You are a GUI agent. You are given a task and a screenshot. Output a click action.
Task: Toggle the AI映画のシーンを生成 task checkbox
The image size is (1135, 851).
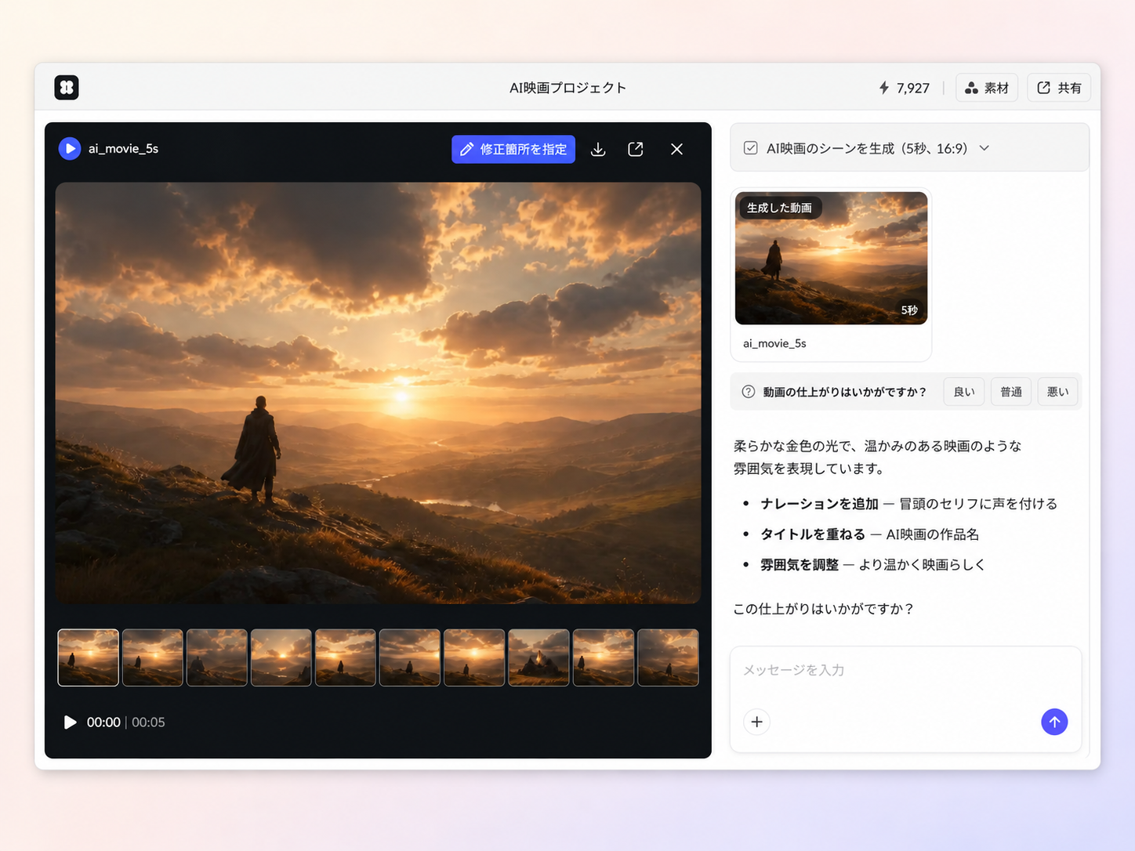[x=750, y=148]
